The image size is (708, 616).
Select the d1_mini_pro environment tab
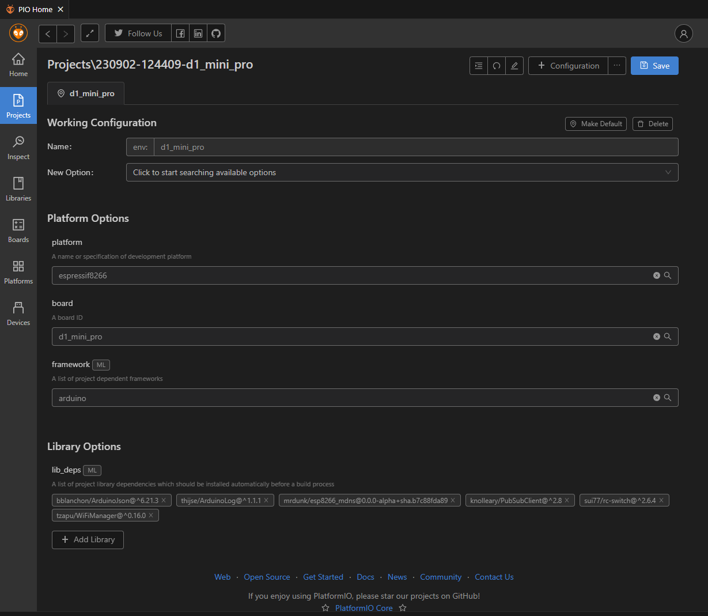[85, 93]
